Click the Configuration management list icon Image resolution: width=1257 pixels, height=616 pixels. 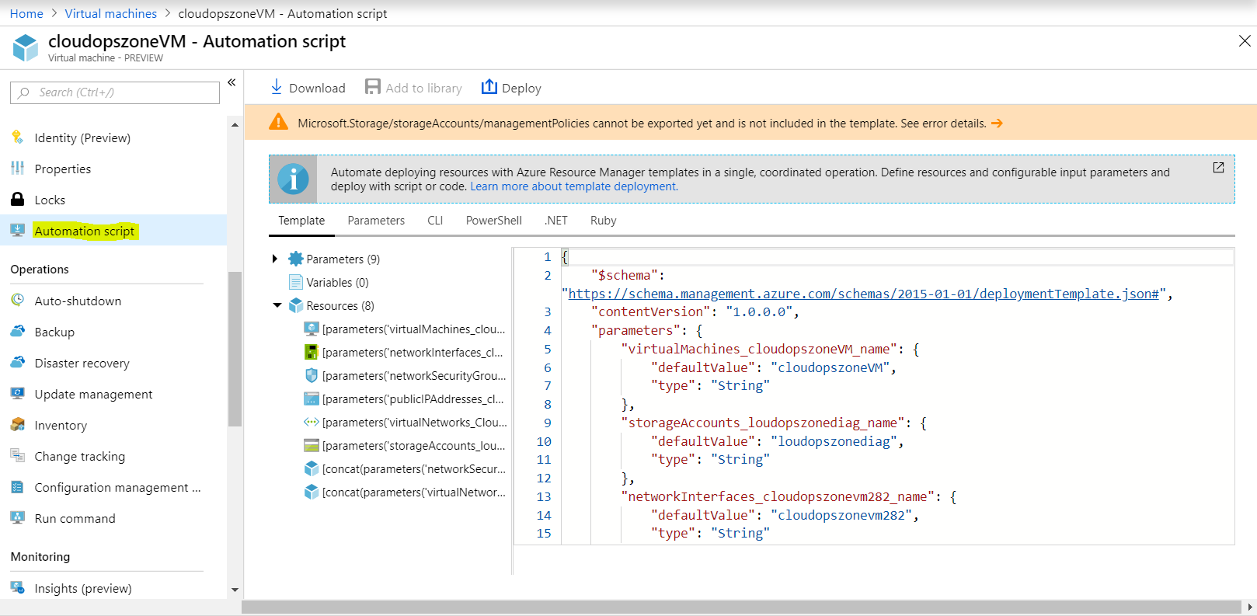(x=17, y=487)
